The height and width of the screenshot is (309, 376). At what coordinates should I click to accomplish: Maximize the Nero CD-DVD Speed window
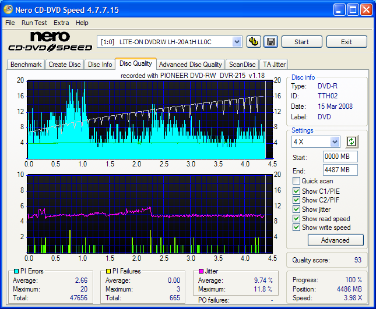[x=352, y=10]
